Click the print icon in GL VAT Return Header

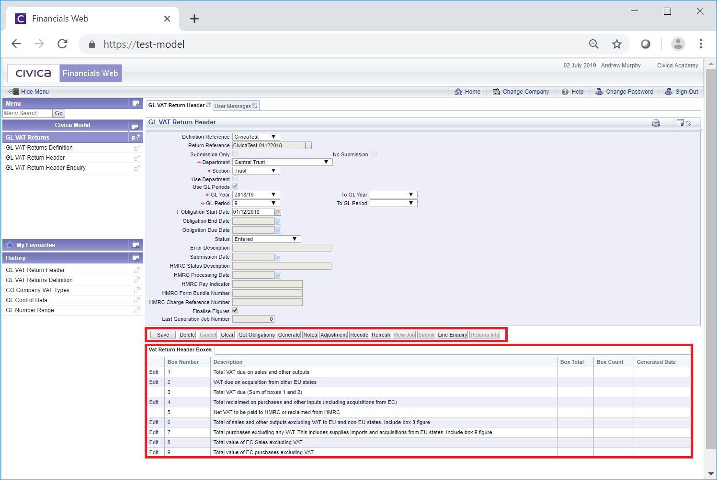tap(656, 123)
